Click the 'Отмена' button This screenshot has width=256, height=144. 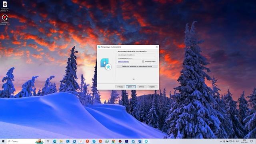[142, 87]
